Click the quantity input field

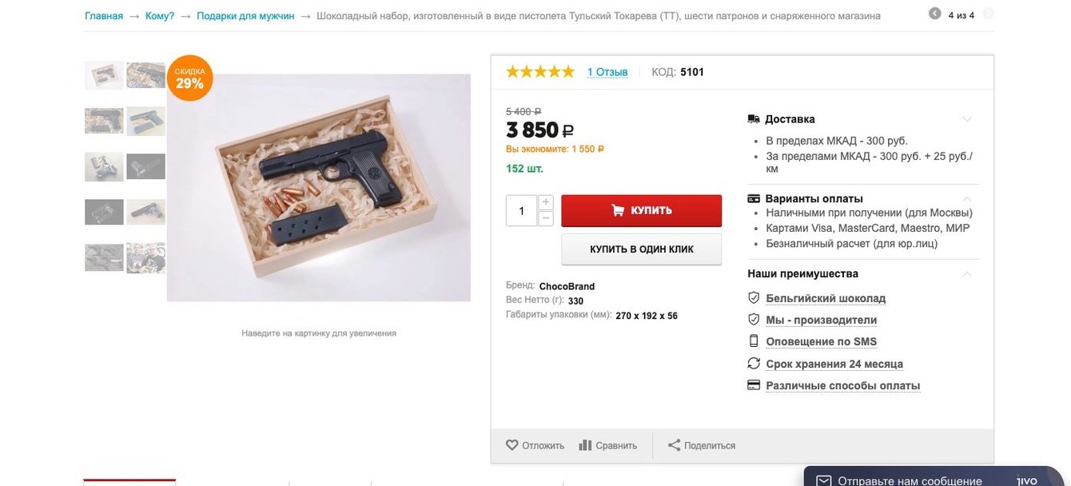[522, 211]
